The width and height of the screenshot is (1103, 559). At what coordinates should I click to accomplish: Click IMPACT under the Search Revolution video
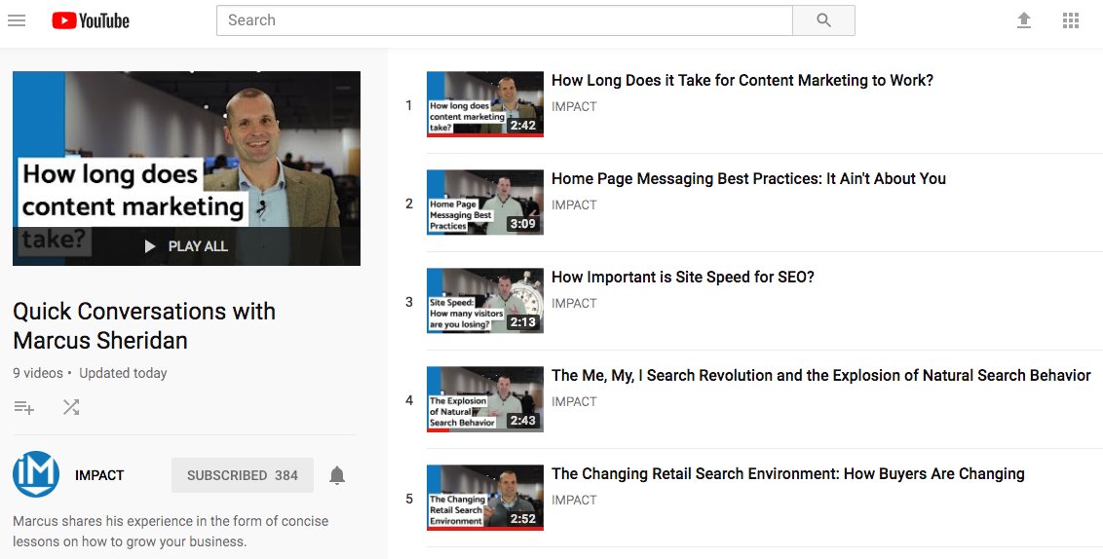tap(574, 402)
